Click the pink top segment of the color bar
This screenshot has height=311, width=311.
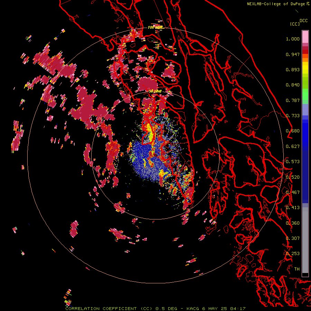[x=305, y=37]
